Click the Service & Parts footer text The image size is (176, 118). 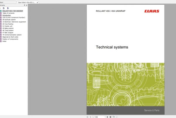tap(152, 110)
